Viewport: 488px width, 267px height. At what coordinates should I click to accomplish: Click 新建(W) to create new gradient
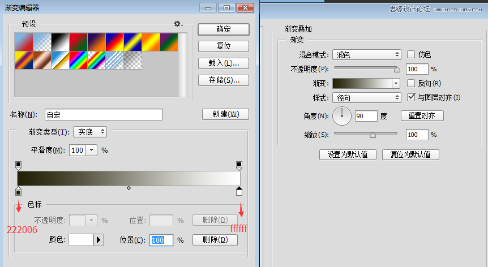(226, 114)
